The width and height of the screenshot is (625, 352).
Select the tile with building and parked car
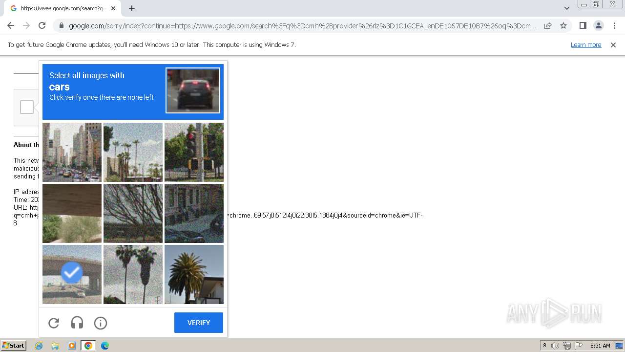194,213
